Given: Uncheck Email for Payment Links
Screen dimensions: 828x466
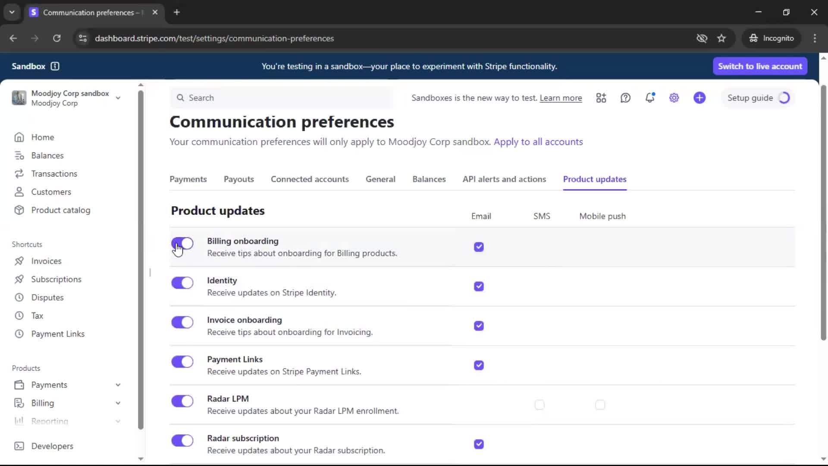Looking at the screenshot, I should (479, 365).
